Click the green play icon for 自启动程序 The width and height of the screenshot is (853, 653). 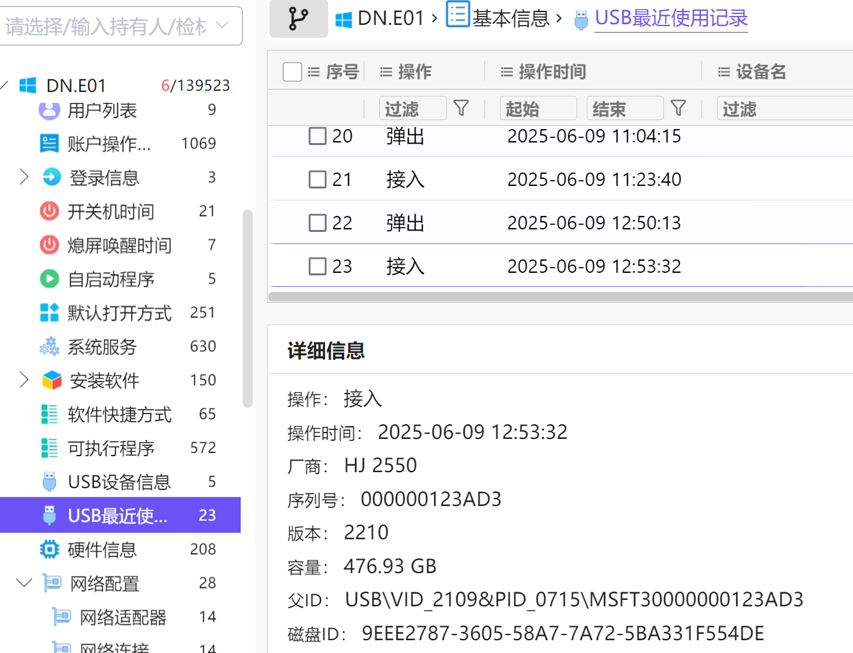(49, 279)
